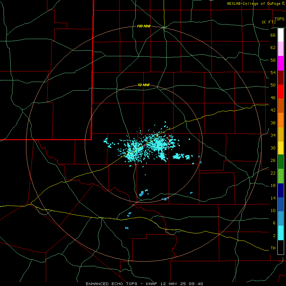Click the legend value 30
The image size is (286, 286).
click(273, 148)
